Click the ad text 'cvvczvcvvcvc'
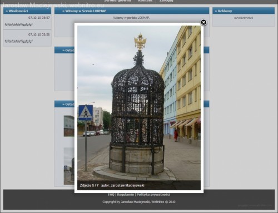The width and height of the screenshot is (278, 213). (244, 18)
